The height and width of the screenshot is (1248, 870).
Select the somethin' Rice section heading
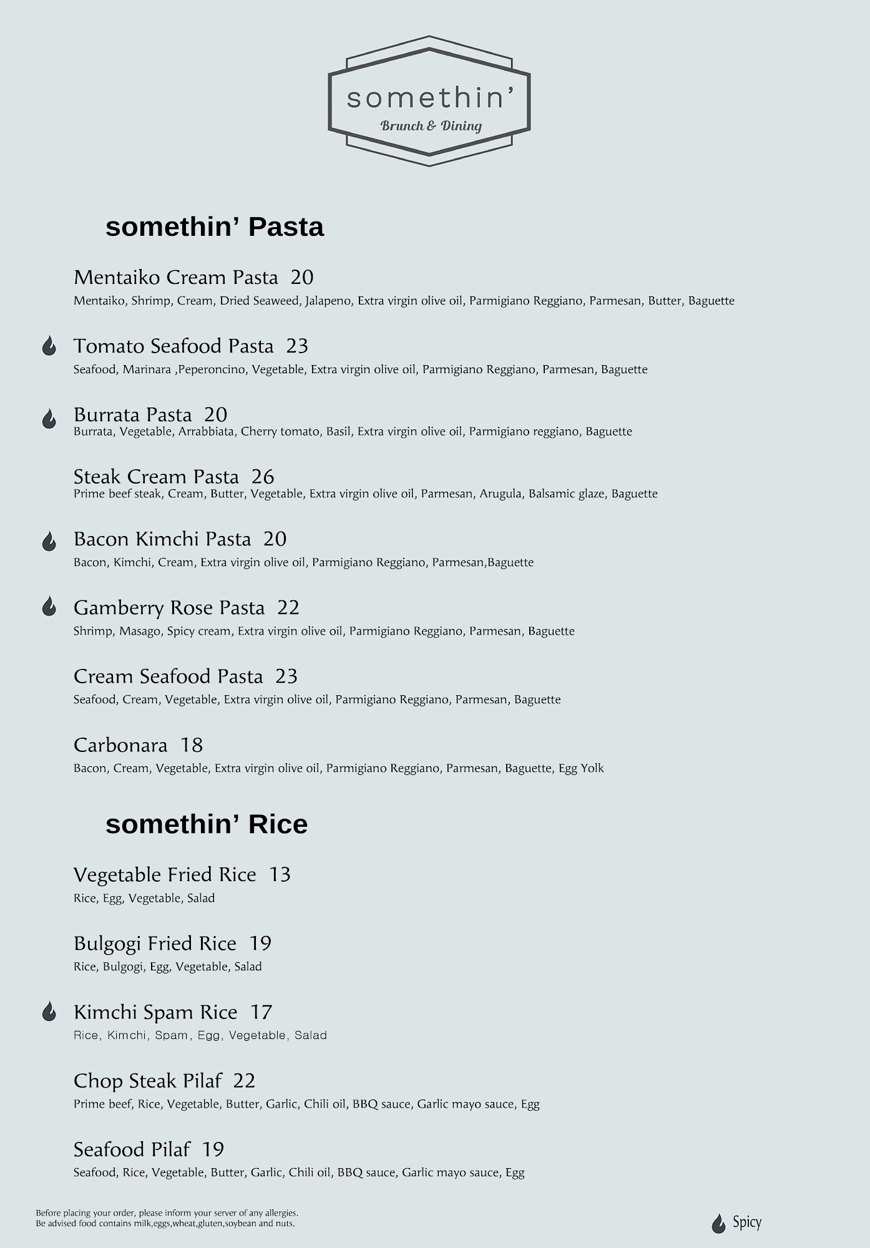[x=206, y=824]
